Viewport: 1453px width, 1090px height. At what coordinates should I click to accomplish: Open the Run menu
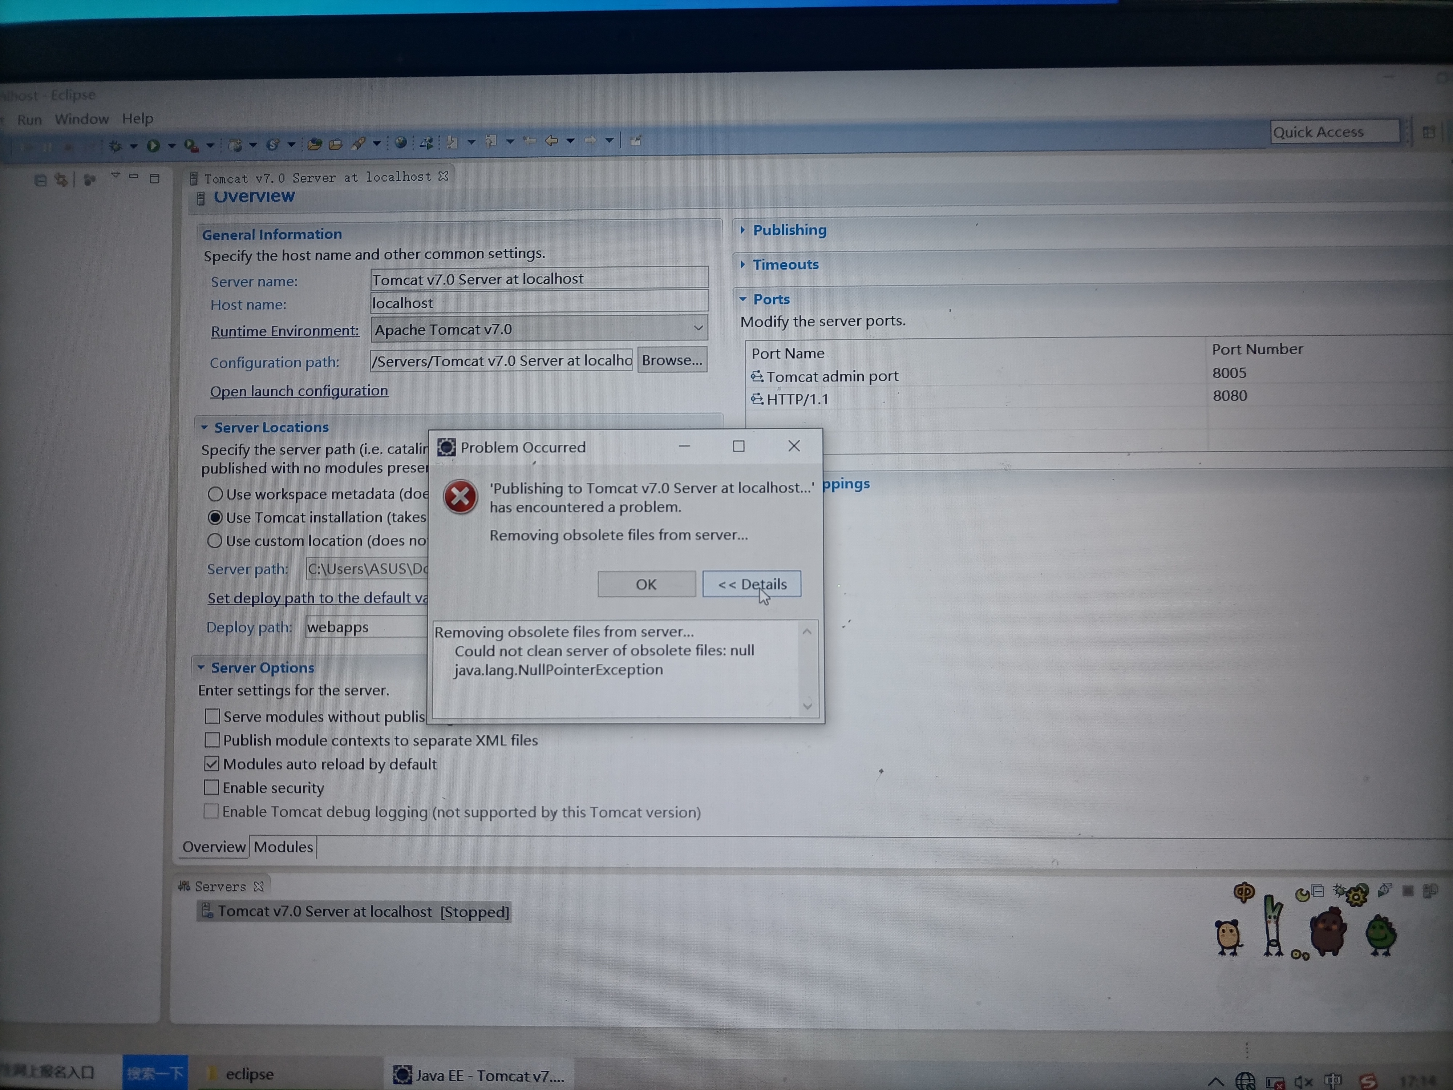tap(29, 120)
